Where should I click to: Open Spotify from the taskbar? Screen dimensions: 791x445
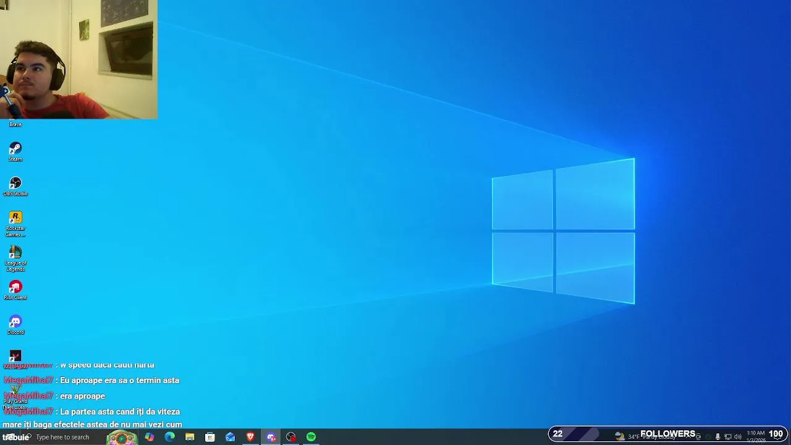pyautogui.click(x=311, y=437)
